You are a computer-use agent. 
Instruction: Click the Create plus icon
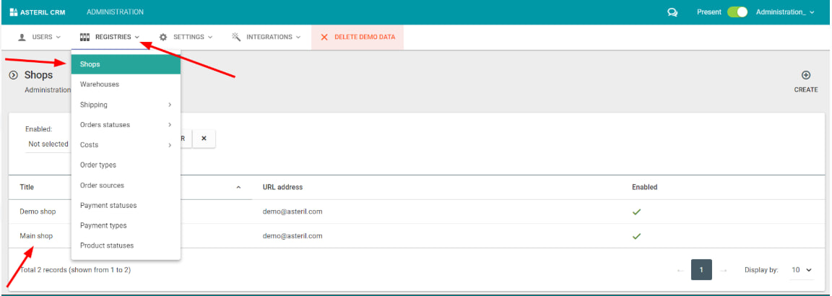pos(806,75)
